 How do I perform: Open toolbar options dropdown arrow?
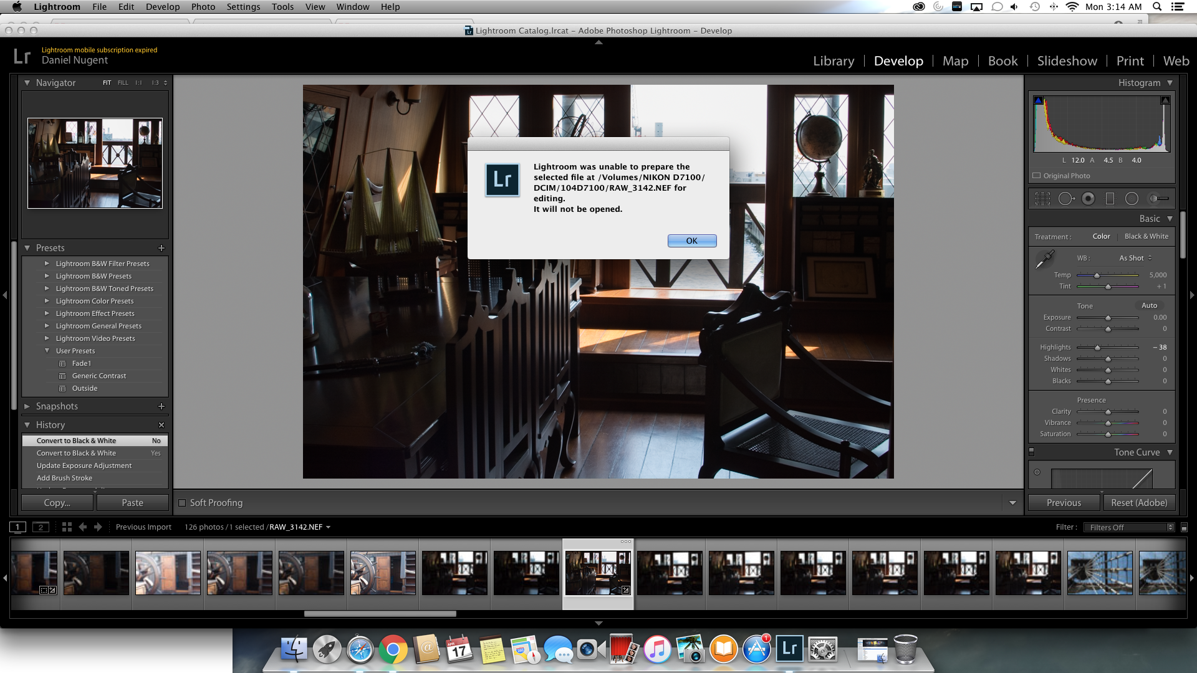point(1012,503)
